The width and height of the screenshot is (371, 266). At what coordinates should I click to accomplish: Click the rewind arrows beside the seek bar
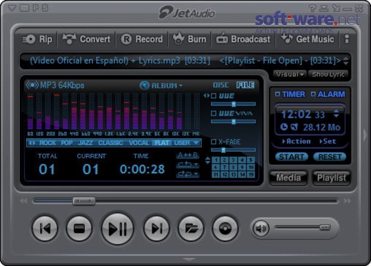click(x=23, y=201)
